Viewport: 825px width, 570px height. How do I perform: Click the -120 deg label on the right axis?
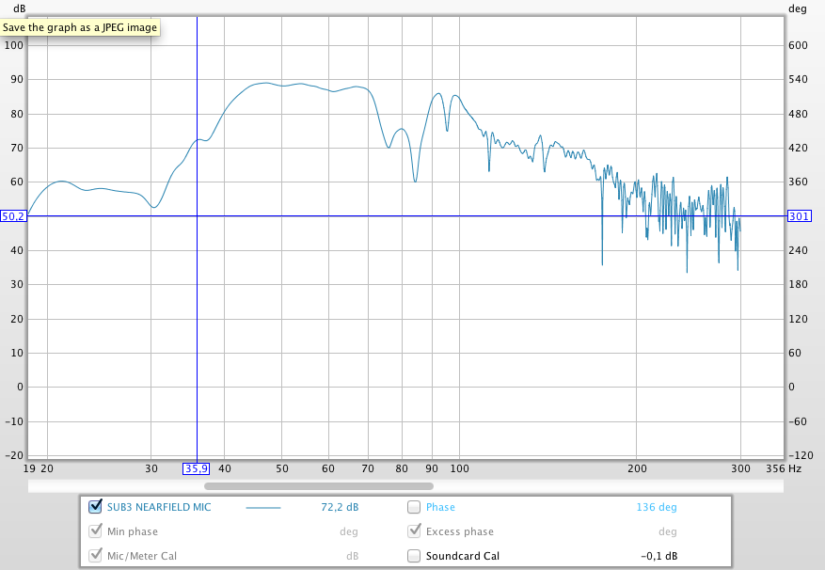(x=801, y=455)
